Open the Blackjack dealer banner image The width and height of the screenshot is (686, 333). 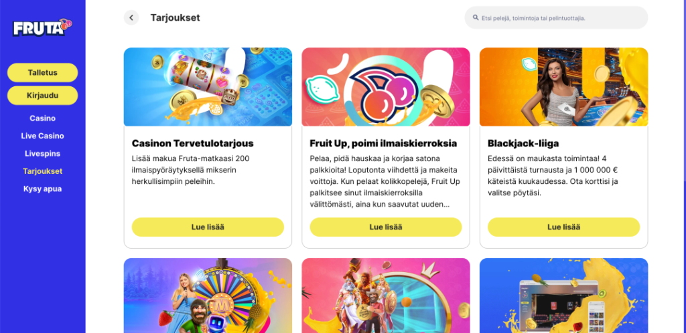564,87
